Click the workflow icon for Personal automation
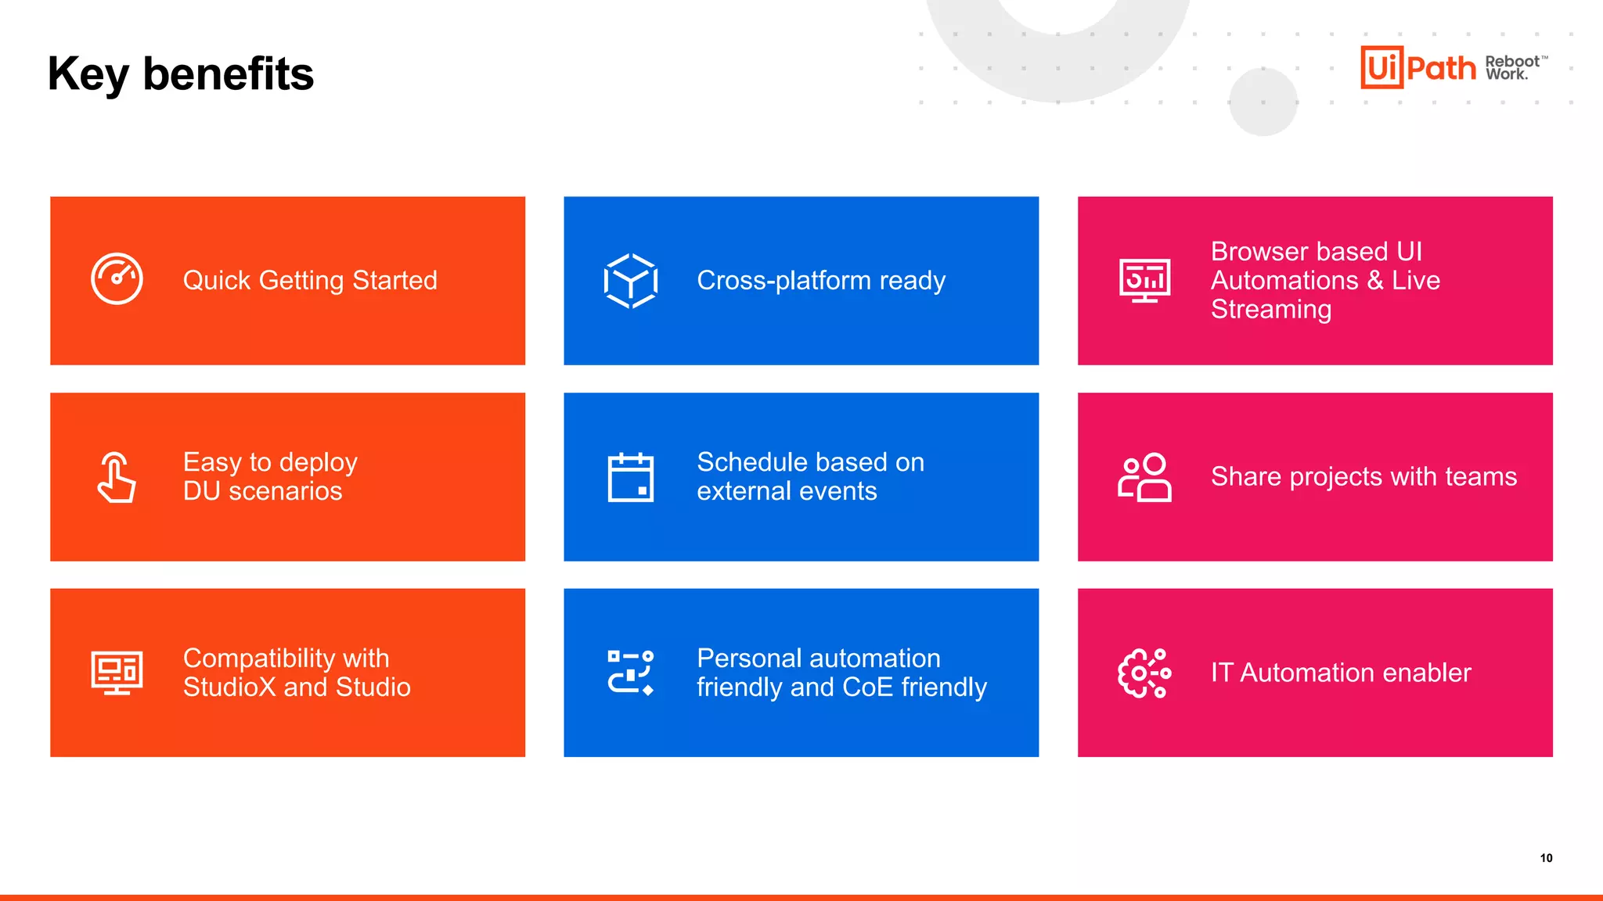Screen dimensions: 1603x901 click(630, 673)
